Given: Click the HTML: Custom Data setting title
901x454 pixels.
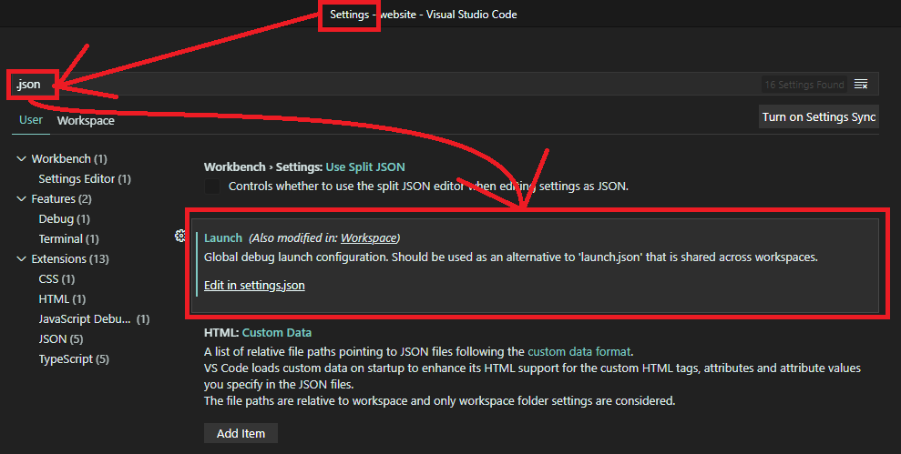Looking at the screenshot, I should click(x=258, y=332).
